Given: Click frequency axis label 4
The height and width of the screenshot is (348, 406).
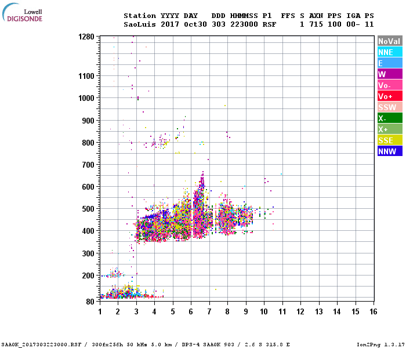Looking at the screenshot, I should coord(155,311).
